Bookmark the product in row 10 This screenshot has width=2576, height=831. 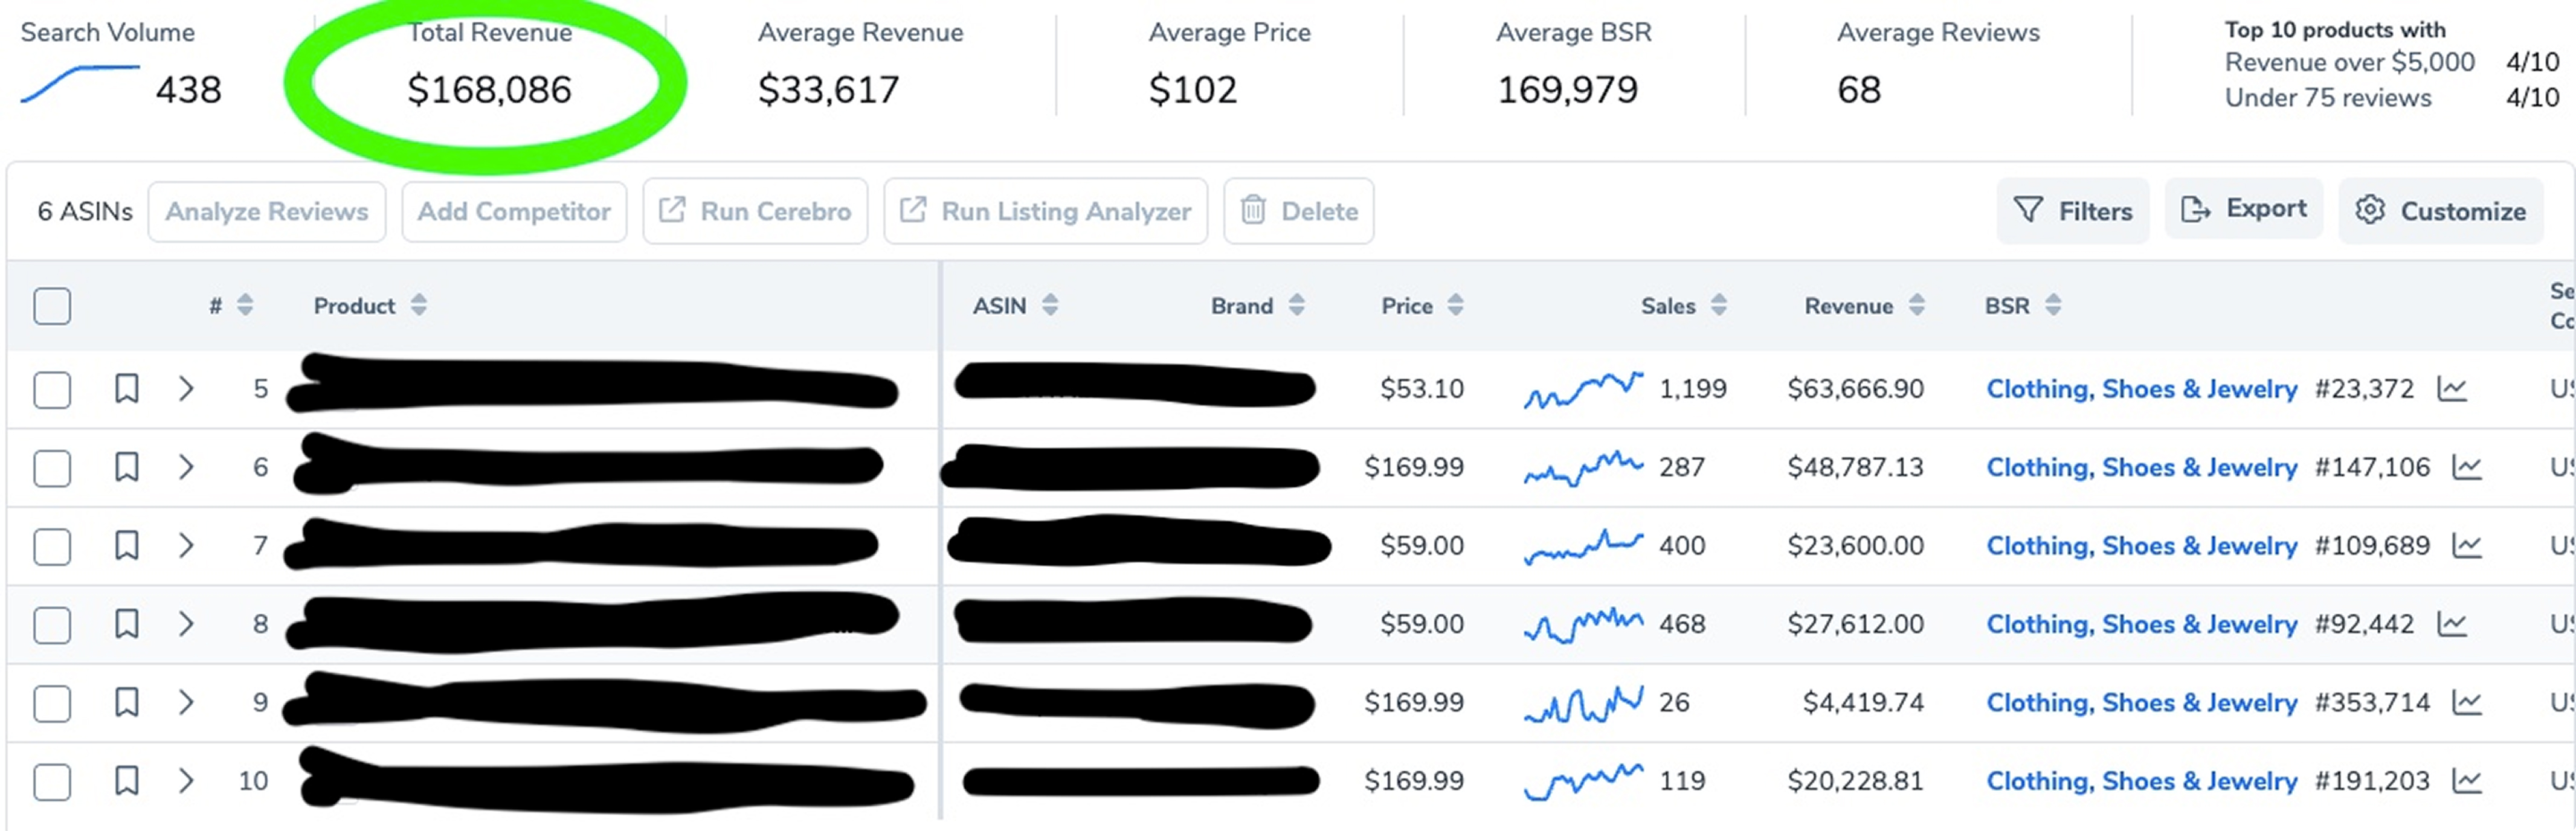click(126, 781)
